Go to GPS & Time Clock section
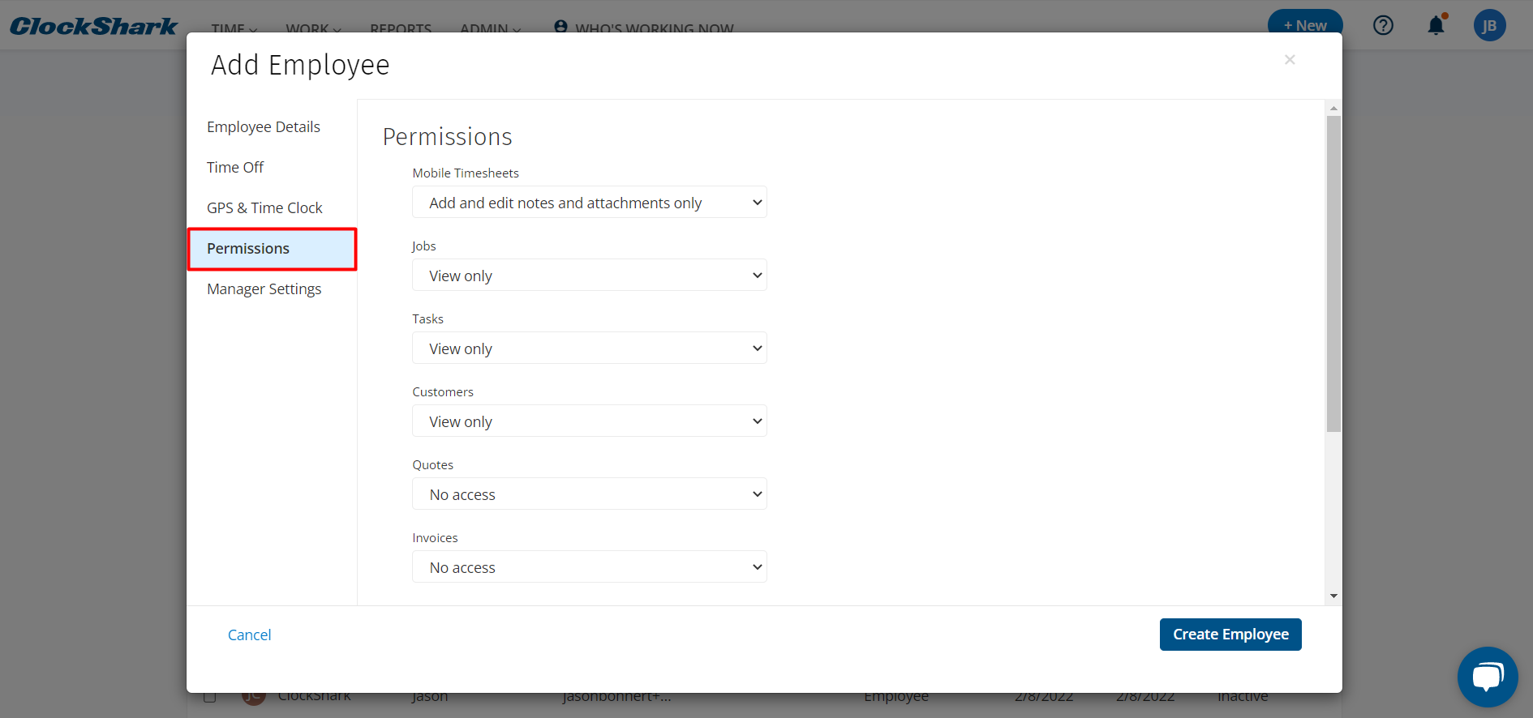Image resolution: width=1533 pixels, height=718 pixels. pos(264,208)
